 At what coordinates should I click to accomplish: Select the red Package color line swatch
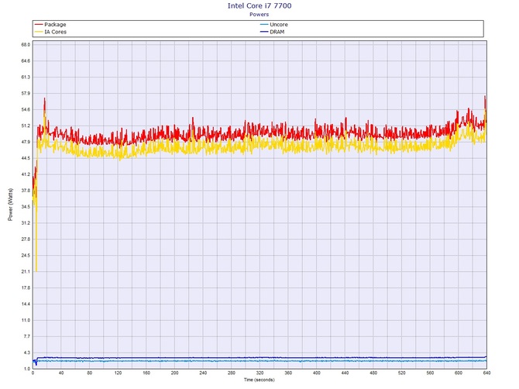(x=39, y=25)
